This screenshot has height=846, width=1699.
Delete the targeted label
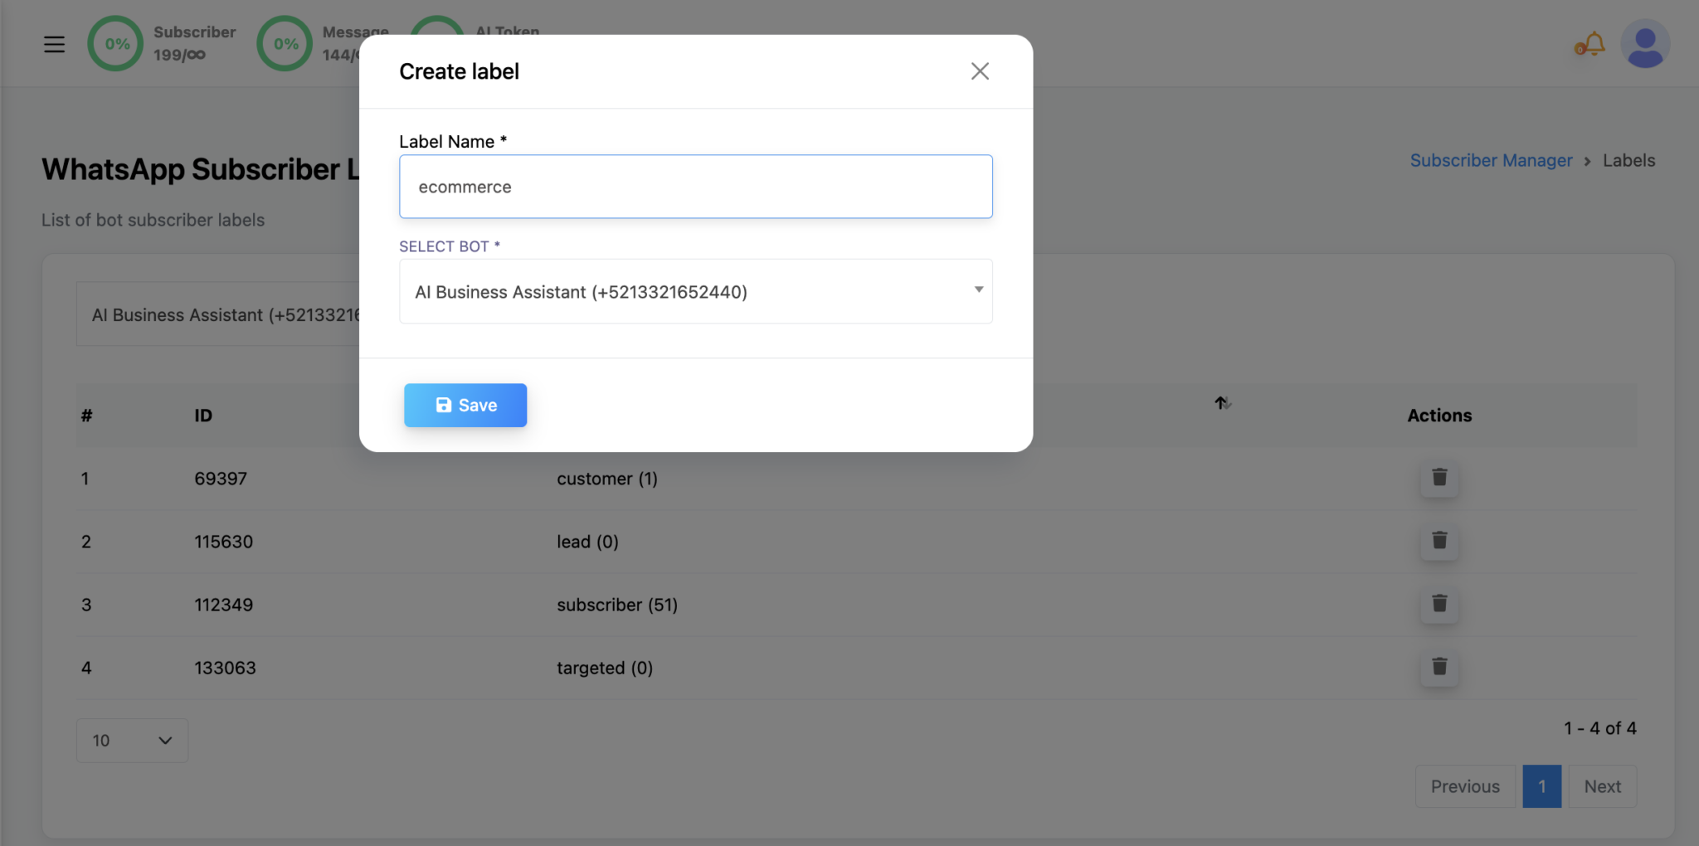click(1439, 667)
